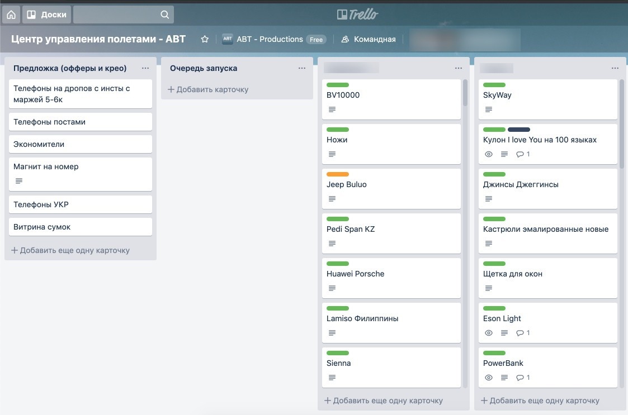Click the Free plan badge
This screenshot has height=415, width=628.
click(x=316, y=40)
